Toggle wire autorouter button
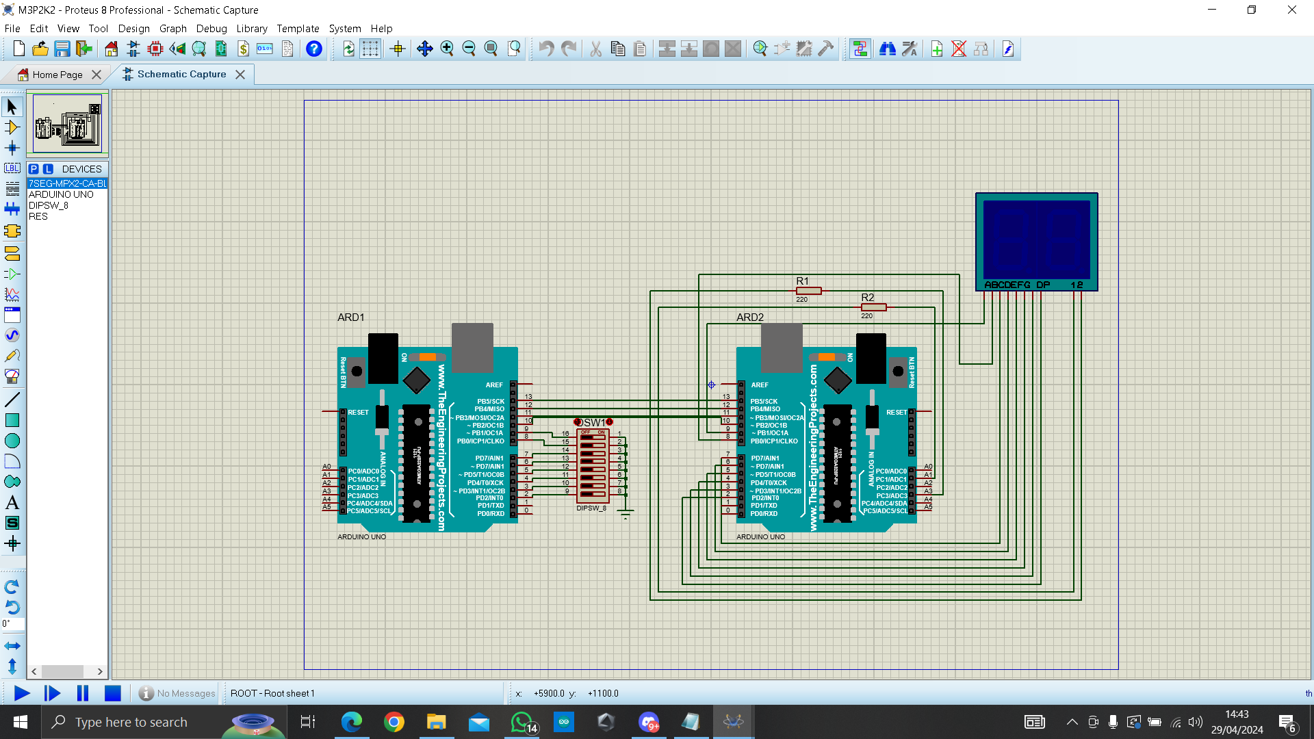This screenshot has width=1314, height=739. coord(860,49)
